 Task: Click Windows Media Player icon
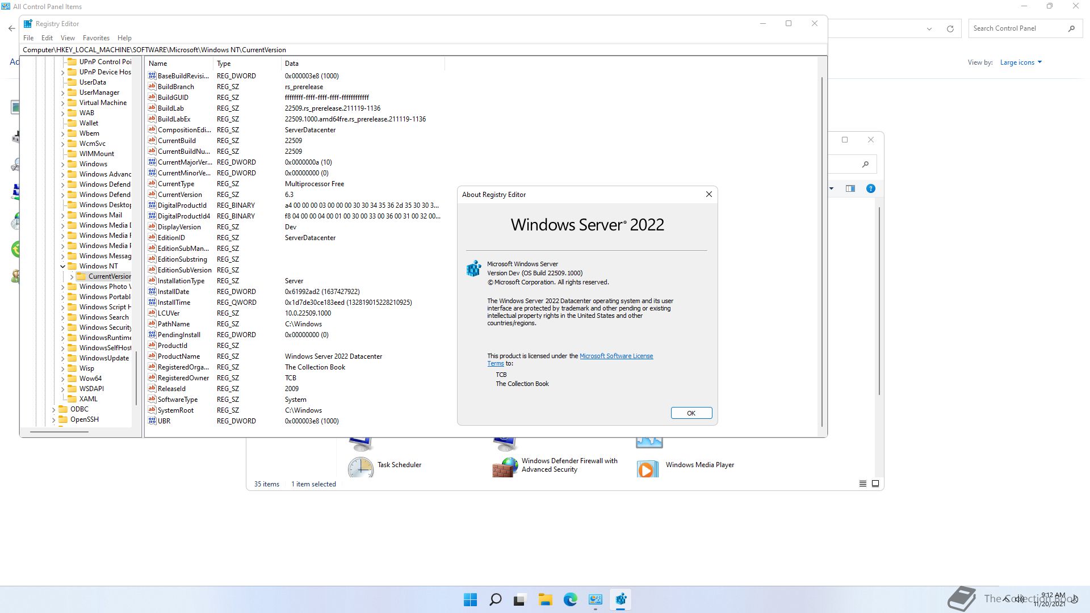(648, 468)
